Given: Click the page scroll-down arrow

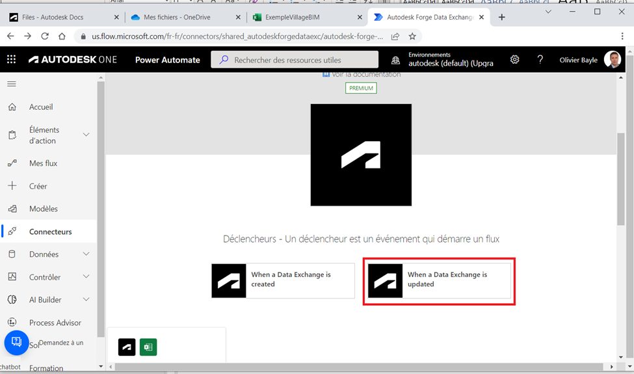Looking at the screenshot, I should point(621,358).
